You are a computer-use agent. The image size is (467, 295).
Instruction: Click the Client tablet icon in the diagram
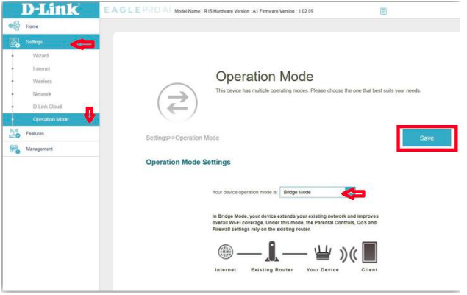coord(369,252)
